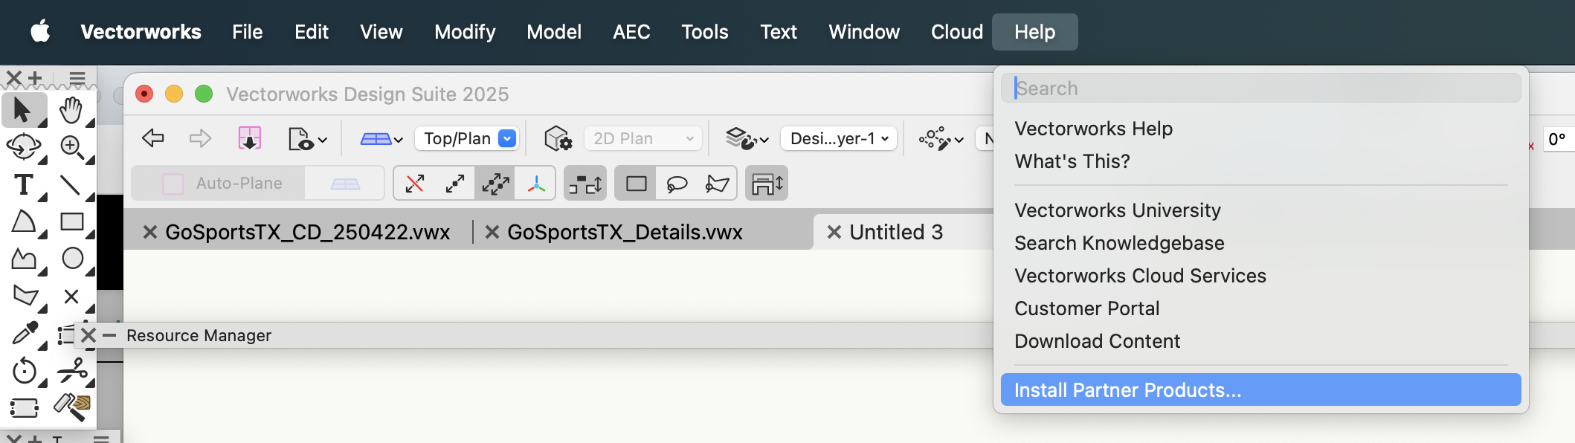Image resolution: width=1575 pixels, height=443 pixels.
Task: Select the Circle tool
Action: [x=71, y=258]
